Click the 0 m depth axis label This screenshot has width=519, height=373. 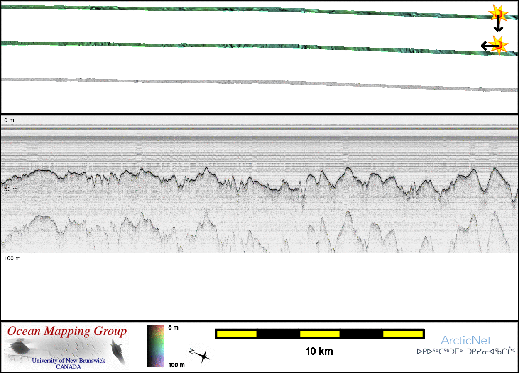coord(9,120)
